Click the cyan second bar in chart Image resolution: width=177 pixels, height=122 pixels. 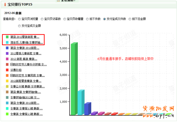click(x=81, y=102)
